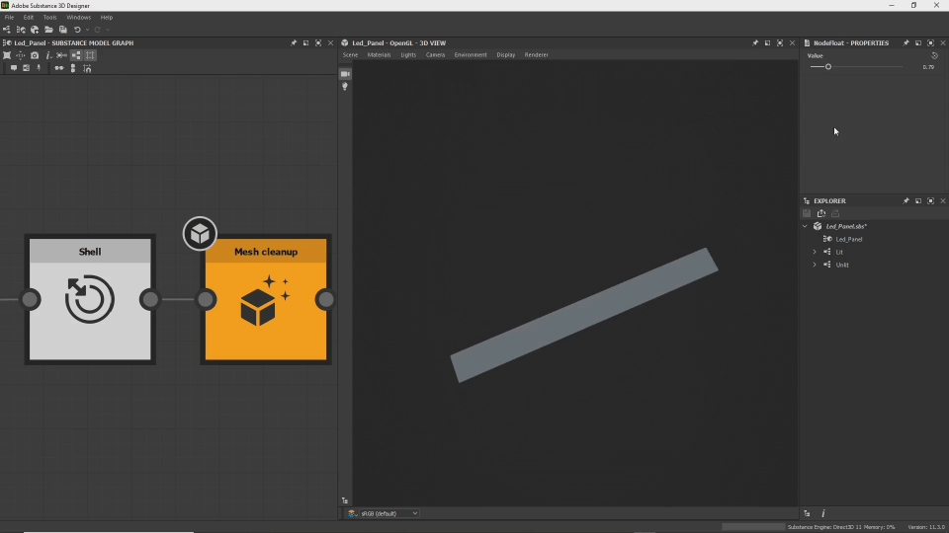Image resolution: width=949 pixels, height=533 pixels.
Task: Select the gray mesh in 3D View
Action: (584, 315)
